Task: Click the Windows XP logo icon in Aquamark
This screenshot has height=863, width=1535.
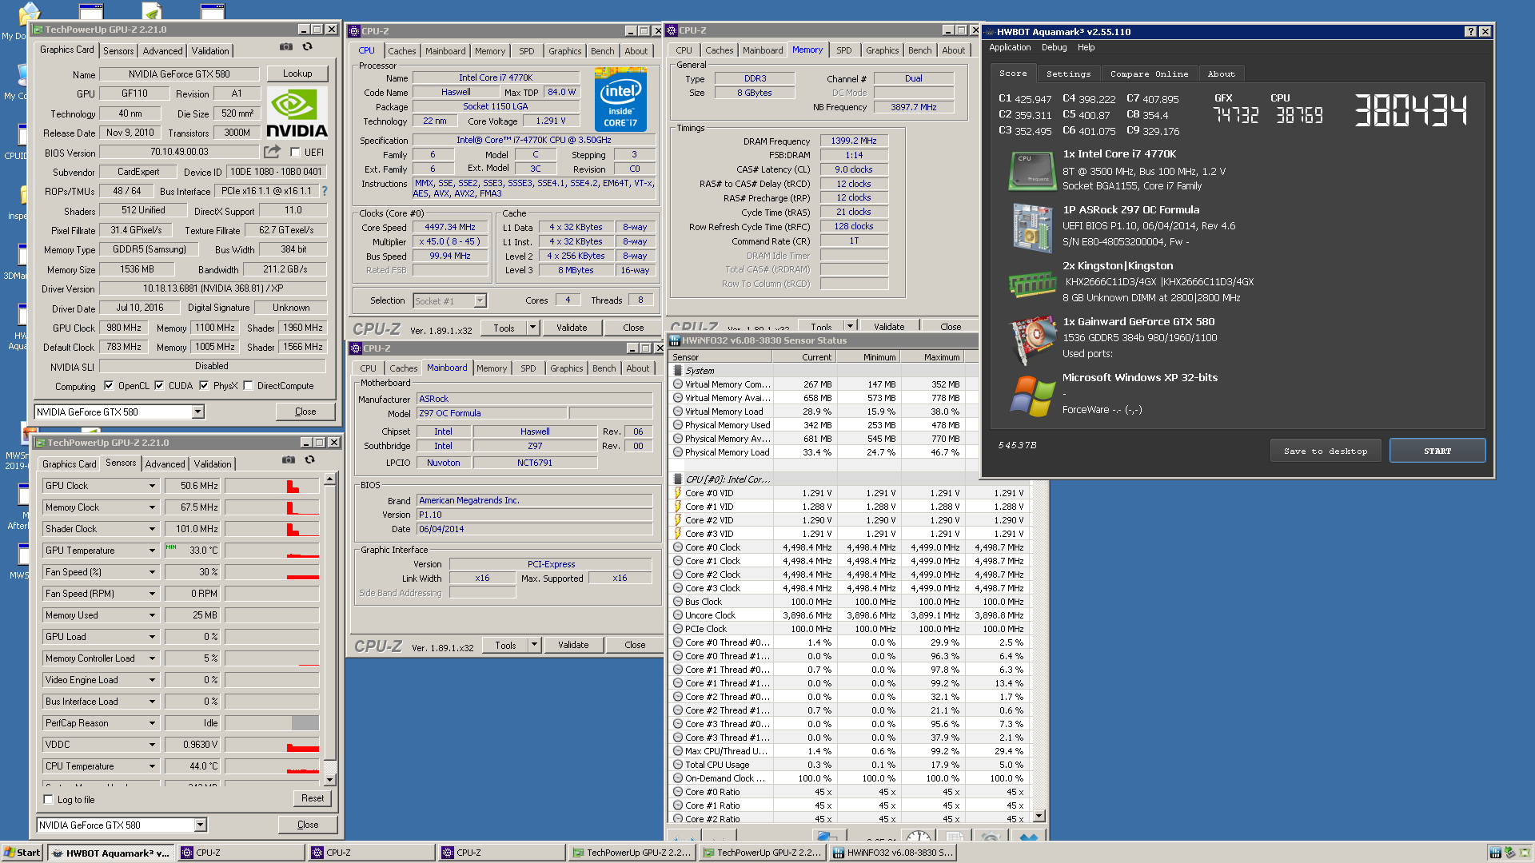Action: 1032,396
